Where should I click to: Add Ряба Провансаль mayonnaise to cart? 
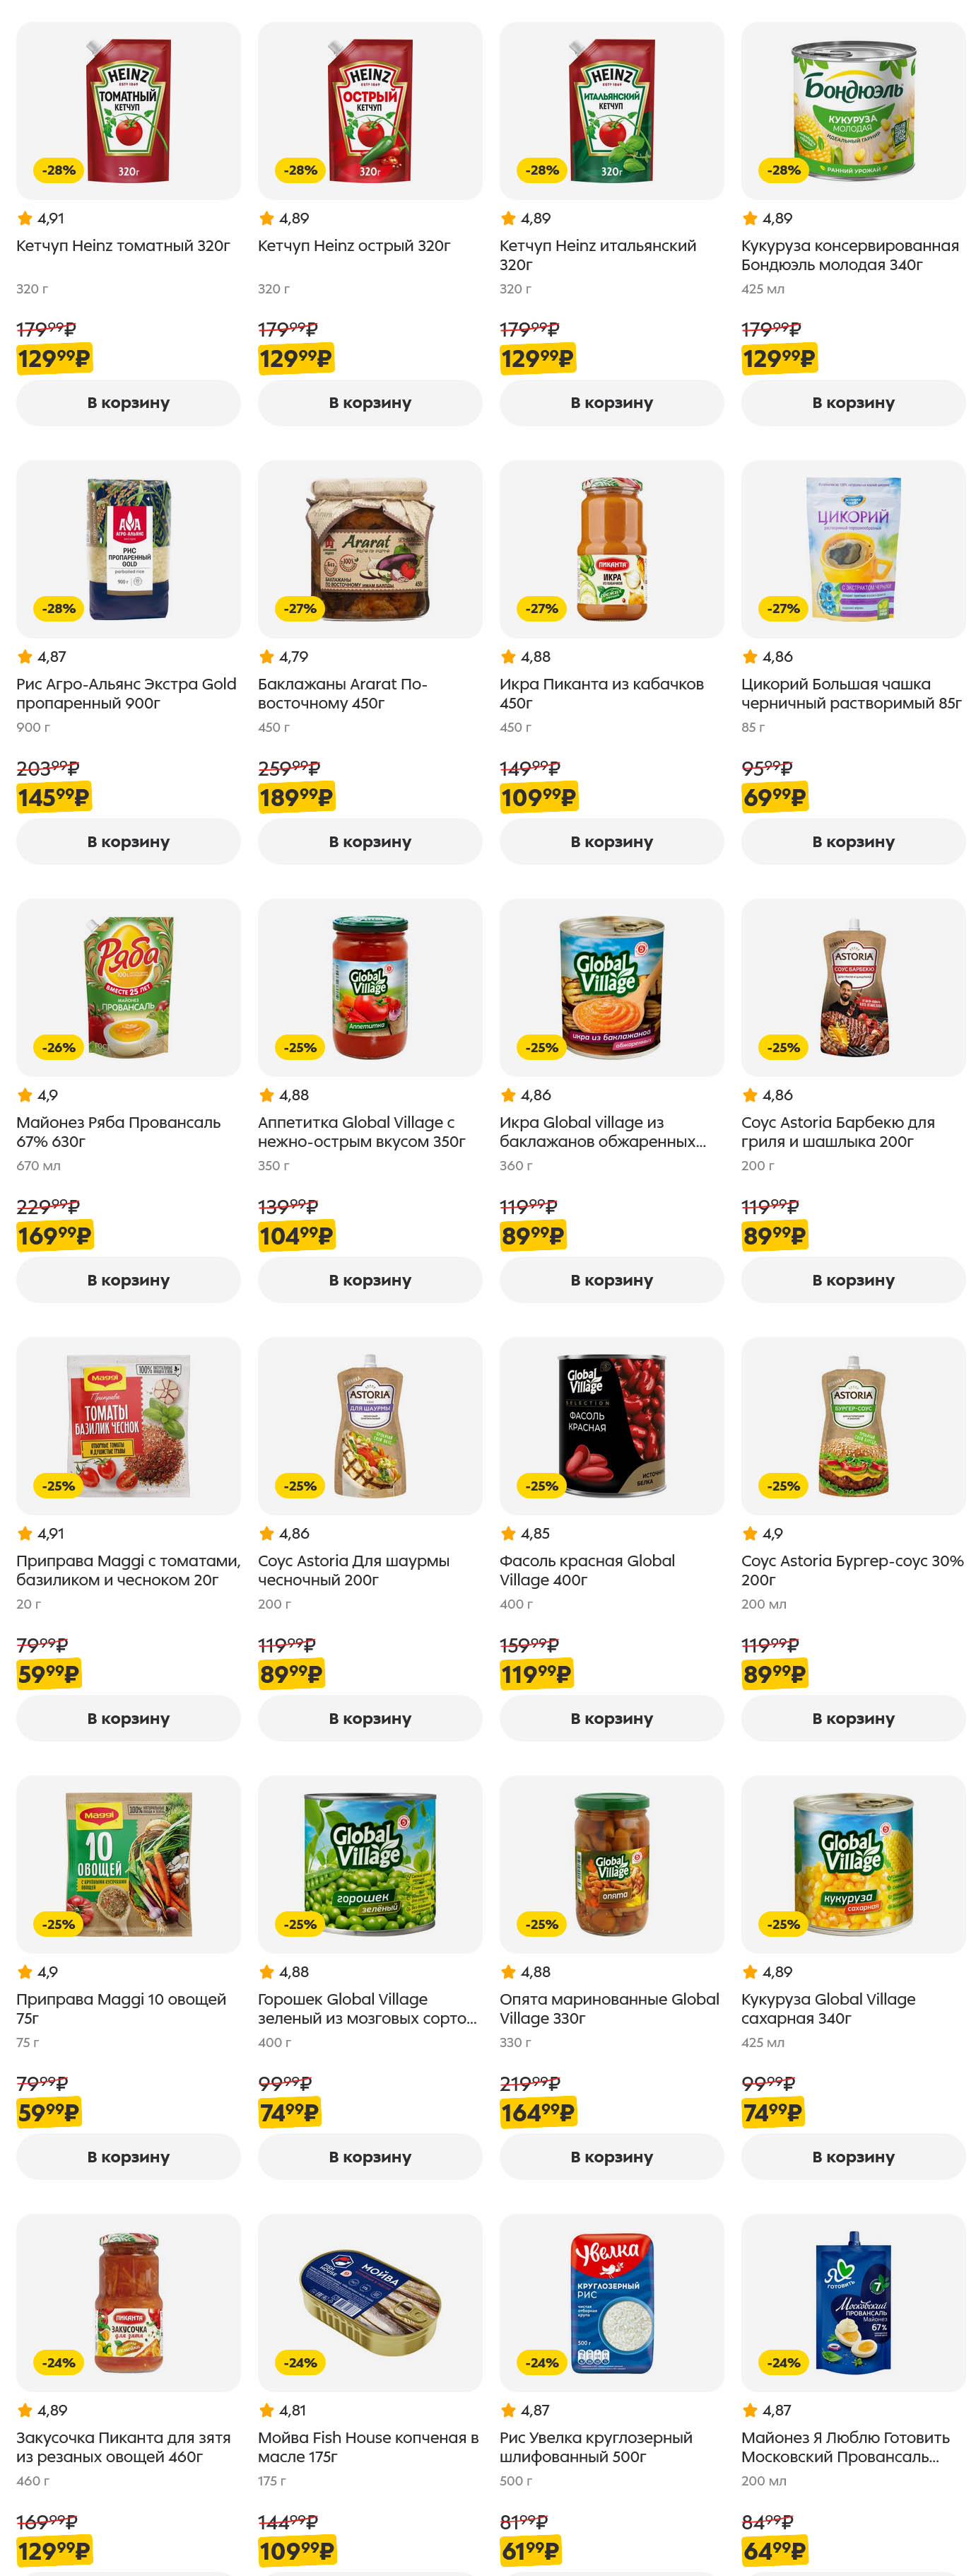click(x=128, y=1280)
